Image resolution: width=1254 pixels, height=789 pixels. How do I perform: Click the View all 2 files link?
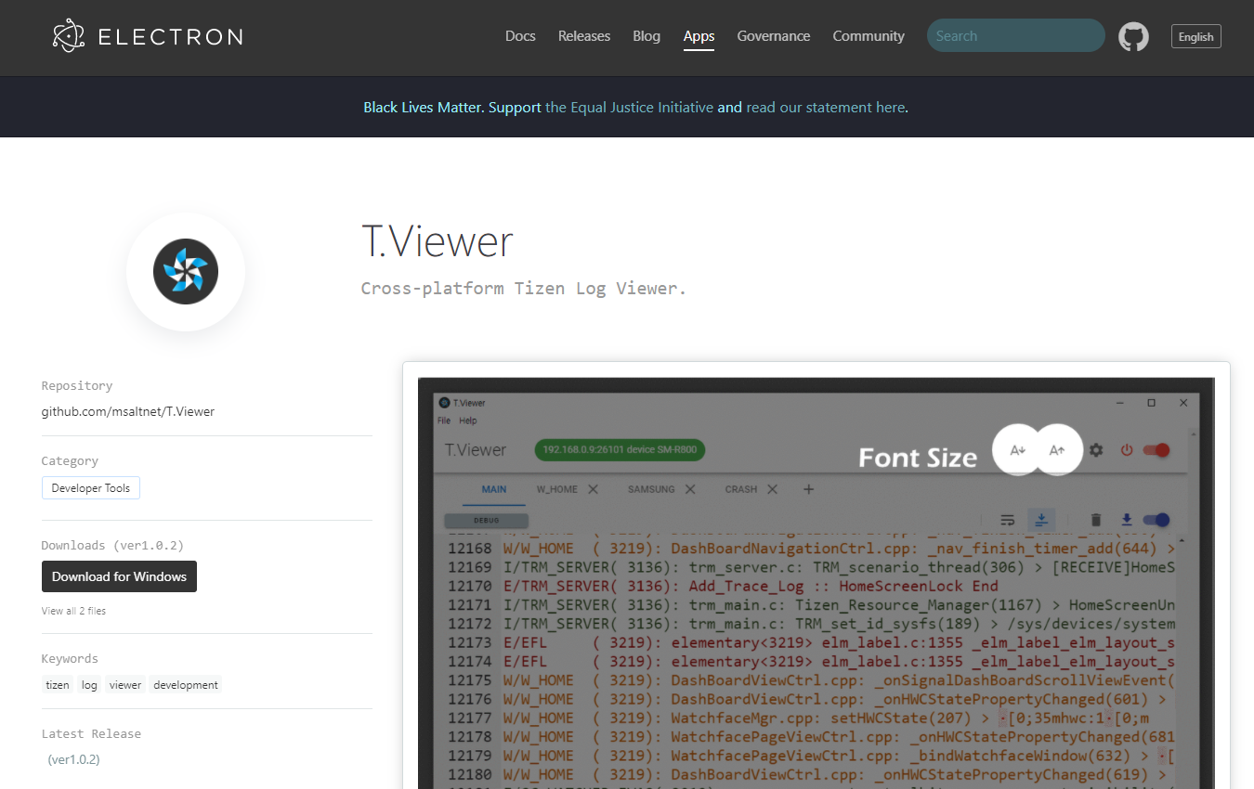[73, 611]
